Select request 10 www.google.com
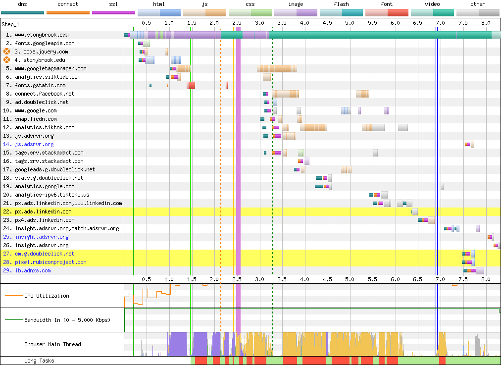This screenshot has height=365, width=501. pyautogui.click(x=30, y=110)
